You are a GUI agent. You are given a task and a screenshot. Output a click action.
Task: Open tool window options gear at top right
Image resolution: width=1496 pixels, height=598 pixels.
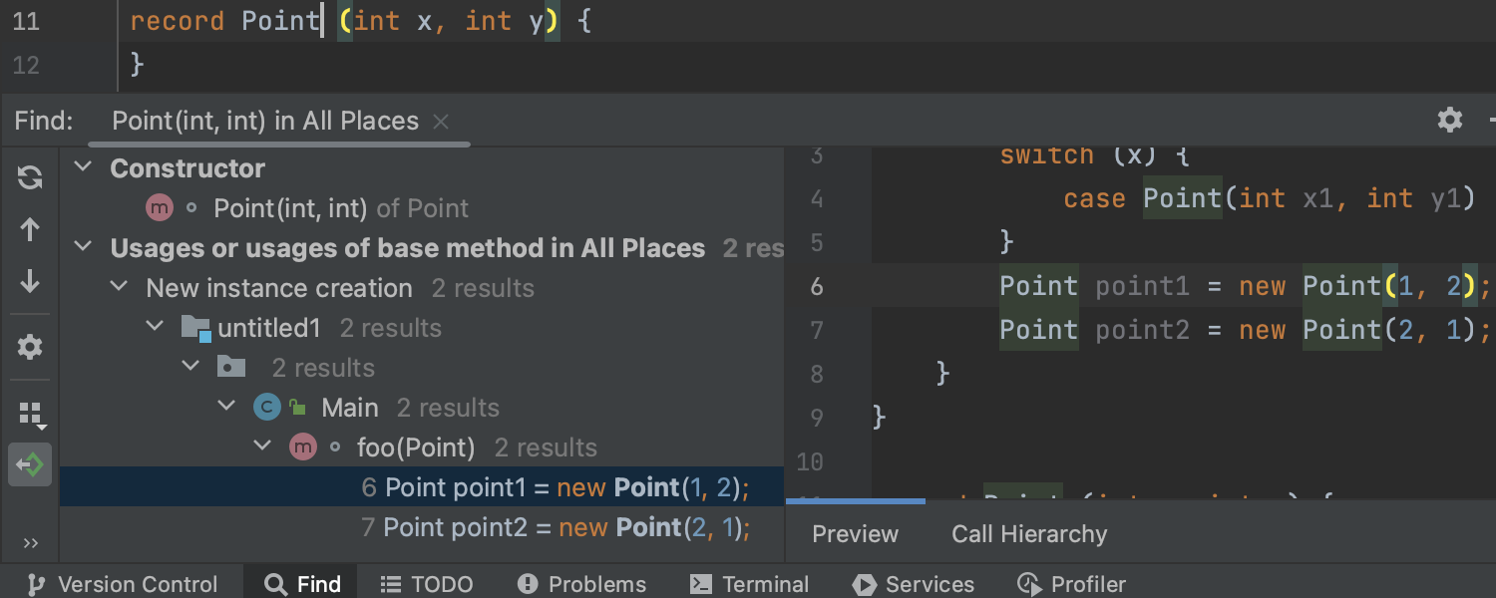(x=1449, y=121)
